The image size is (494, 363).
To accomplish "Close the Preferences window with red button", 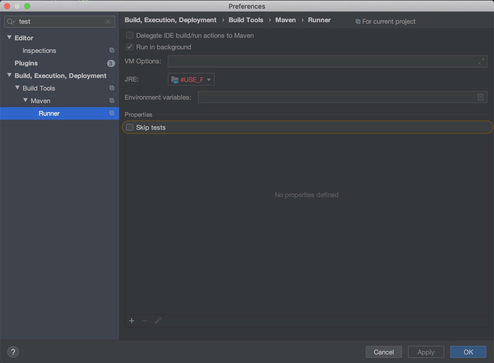I will (7, 6).
